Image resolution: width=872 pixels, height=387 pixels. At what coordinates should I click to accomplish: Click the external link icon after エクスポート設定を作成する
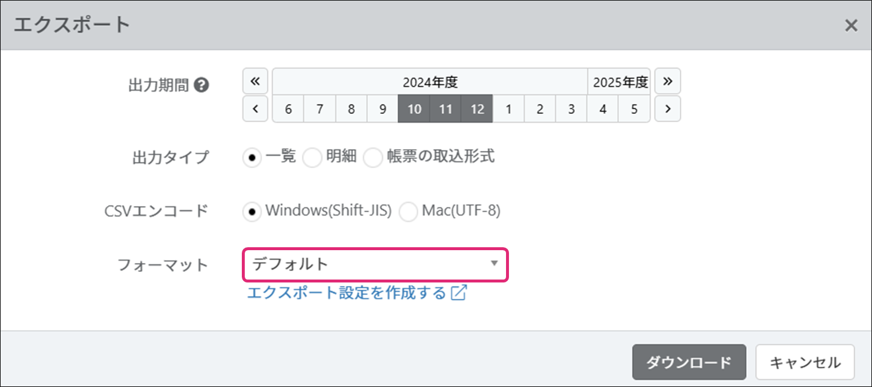[x=458, y=292]
